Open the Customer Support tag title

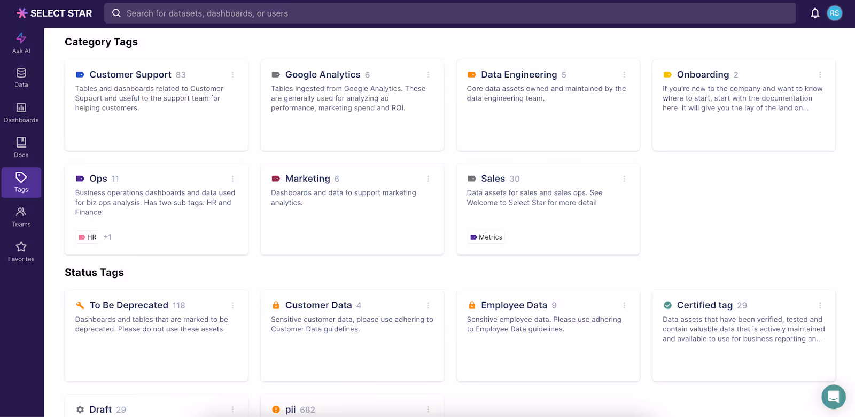[130, 75]
